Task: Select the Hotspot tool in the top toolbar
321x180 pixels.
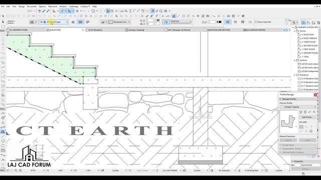Action: (198, 16)
